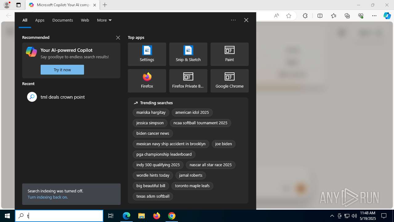Screen dimensions: 394x222
Task: Search trending toronto maple leafs
Action: click(192, 186)
